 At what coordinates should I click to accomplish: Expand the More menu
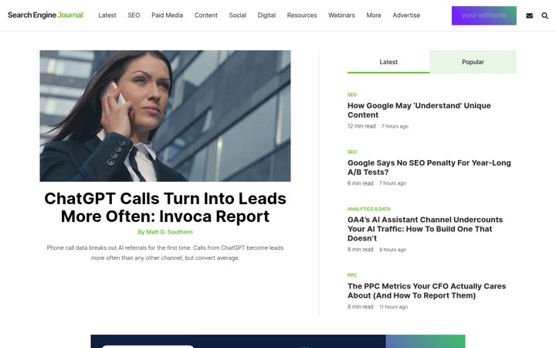pyautogui.click(x=374, y=15)
